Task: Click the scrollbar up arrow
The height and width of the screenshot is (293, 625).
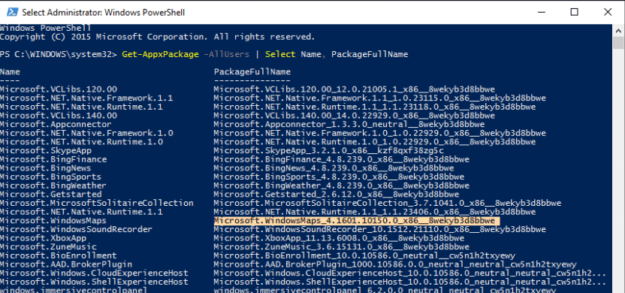Action: tap(618, 30)
